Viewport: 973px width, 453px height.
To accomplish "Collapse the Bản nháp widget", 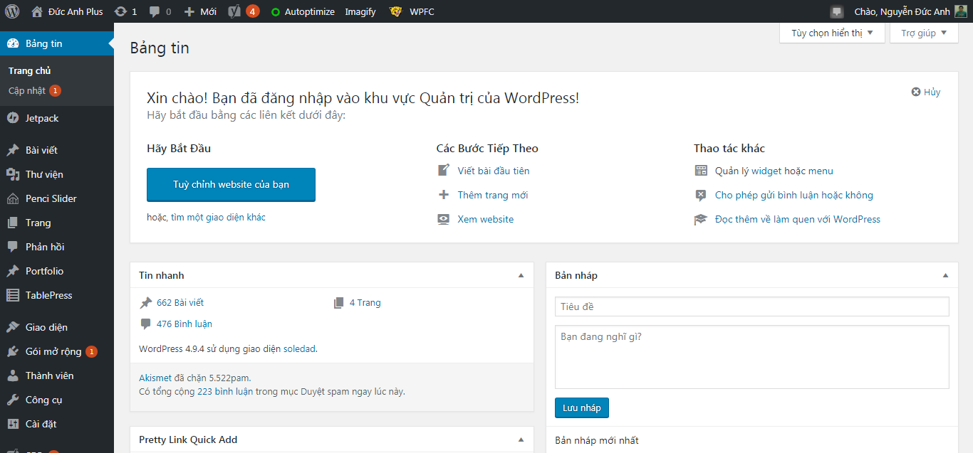I will click(x=945, y=275).
